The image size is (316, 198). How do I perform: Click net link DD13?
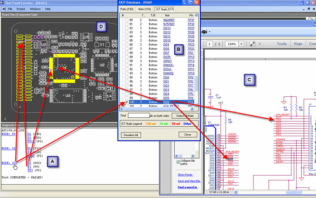[x=167, y=28]
